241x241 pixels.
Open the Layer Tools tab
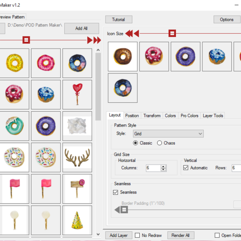tap(213, 116)
